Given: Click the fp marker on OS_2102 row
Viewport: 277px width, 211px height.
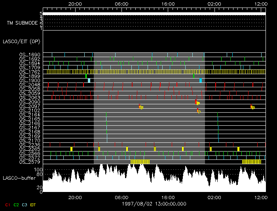Looking at the screenshot, I should pyautogui.click(x=199, y=112).
